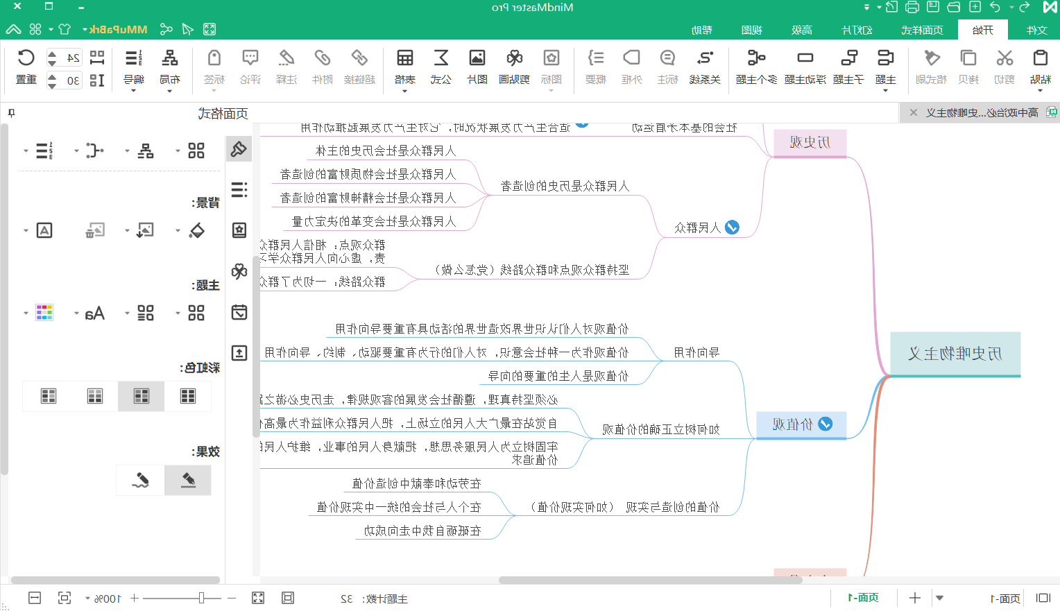This screenshot has height=611, width=1060.
Task: Select the rainbow option nearest the panel scrollbar
Action: point(49,396)
